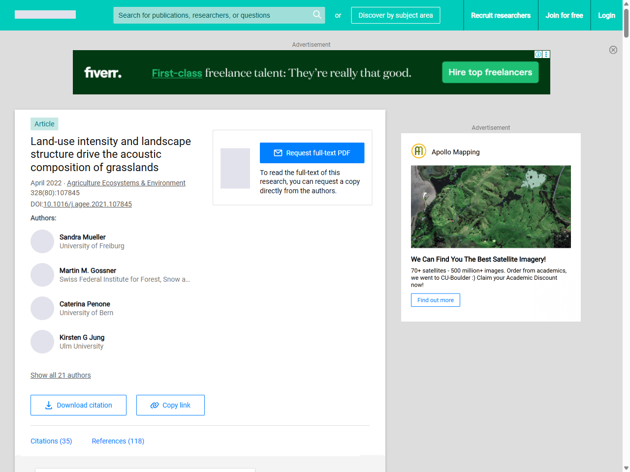Open the Agriculture Ecosystems & Environment journal link
Screen dimensions: 630x472
(126, 182)
